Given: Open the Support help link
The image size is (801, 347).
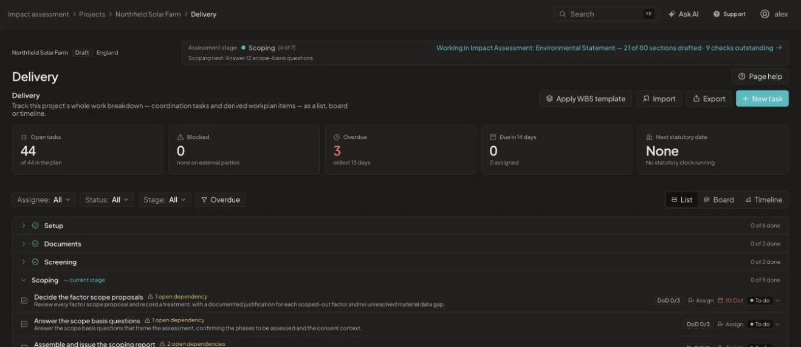Looking at the screenshot, I should [x=729, y=14].
